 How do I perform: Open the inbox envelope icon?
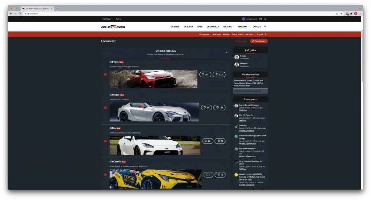[x=261, y=19]
